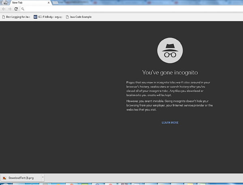243x185 pixels.
Task: Click the LEARN MORE link
Action: pyautogui.click(x=170, y=123)
